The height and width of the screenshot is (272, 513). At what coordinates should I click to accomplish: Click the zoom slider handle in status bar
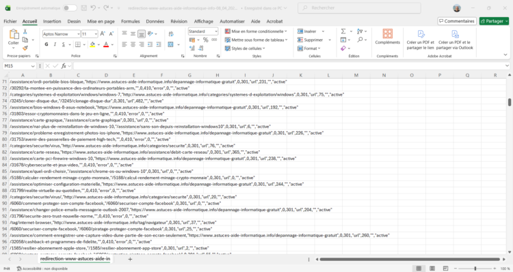pos(475,269)
